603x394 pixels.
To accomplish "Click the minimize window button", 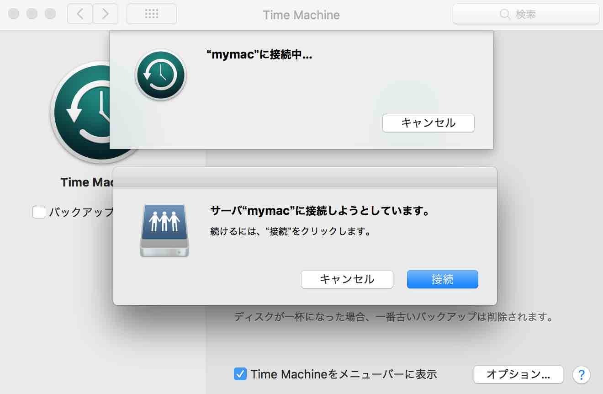I will point(32,14).
